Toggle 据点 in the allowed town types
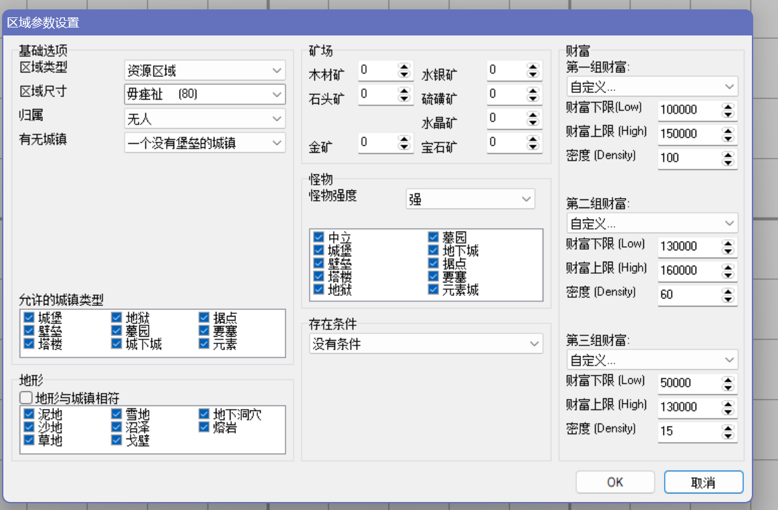778x510 pixels. pos(204,318)
